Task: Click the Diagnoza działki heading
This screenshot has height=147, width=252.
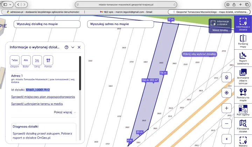Action: click(26, 126)
